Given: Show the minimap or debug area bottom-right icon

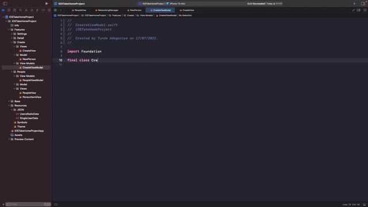Looking at the screenshot, I should pos(364,205).
